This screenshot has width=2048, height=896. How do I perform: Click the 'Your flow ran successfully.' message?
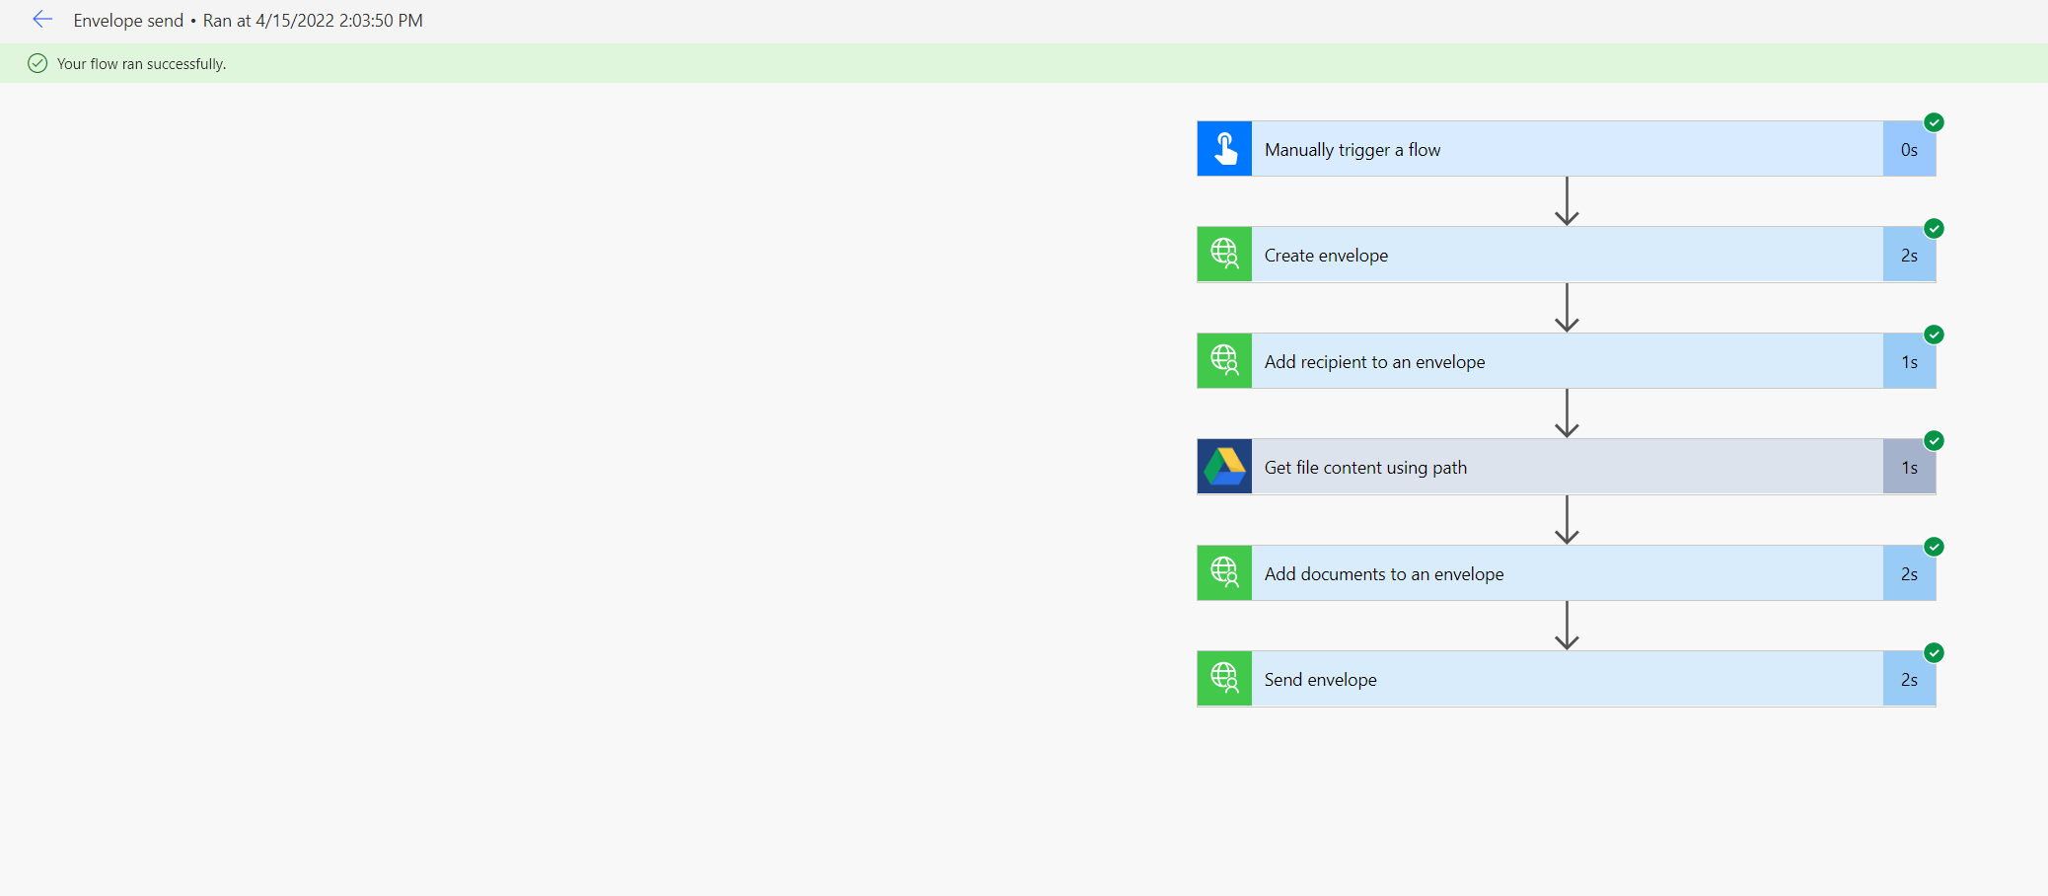tap(141, 64)
